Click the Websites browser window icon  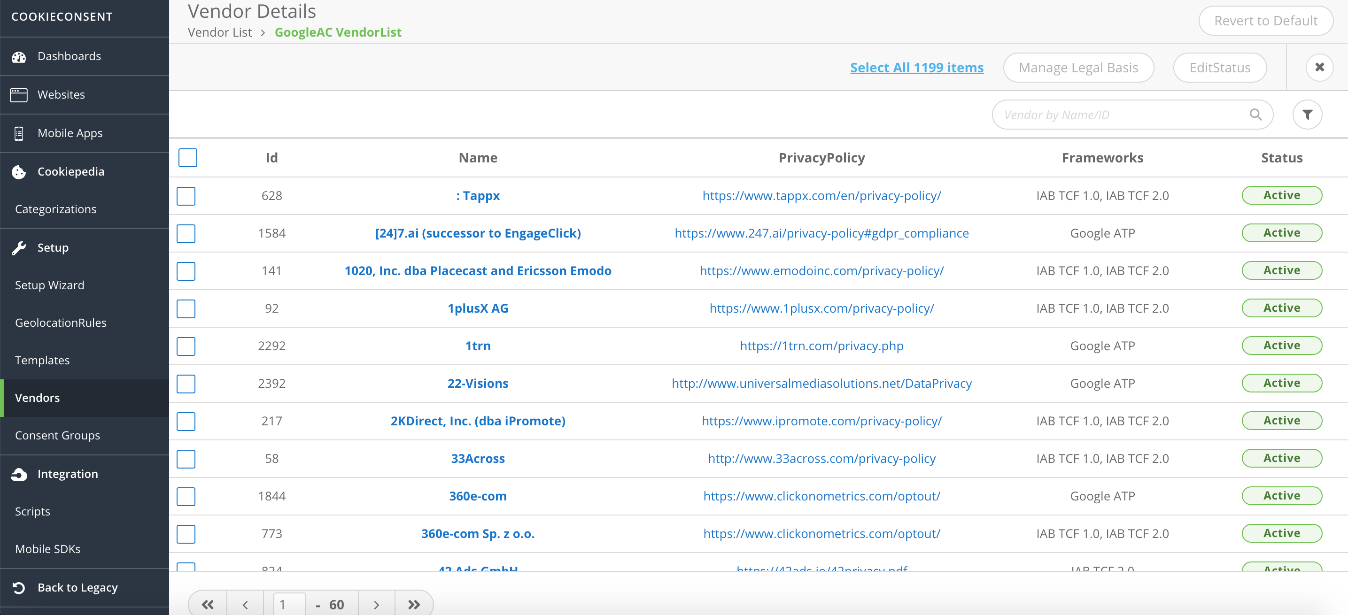click(19, 95)
